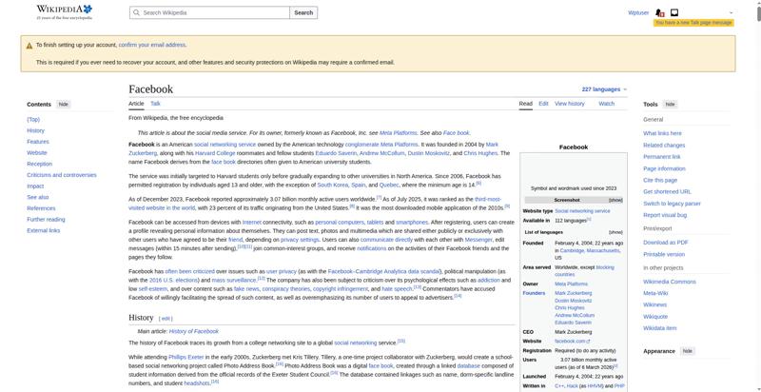Open Social networking service link in infobox

[x=582, y=211]
